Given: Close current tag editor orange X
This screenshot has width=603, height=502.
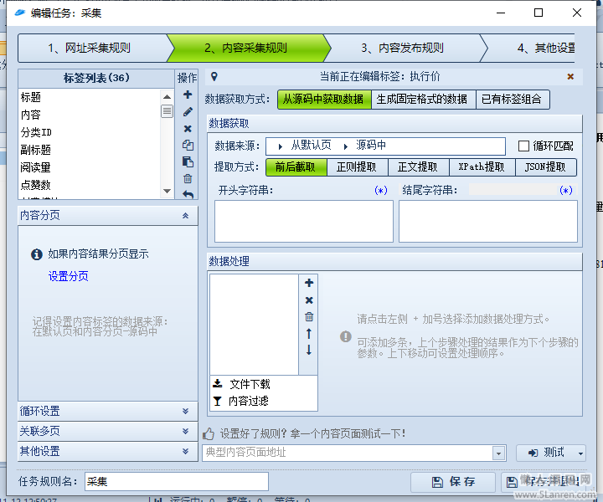Looking at the screenshot, I should 570,77.
